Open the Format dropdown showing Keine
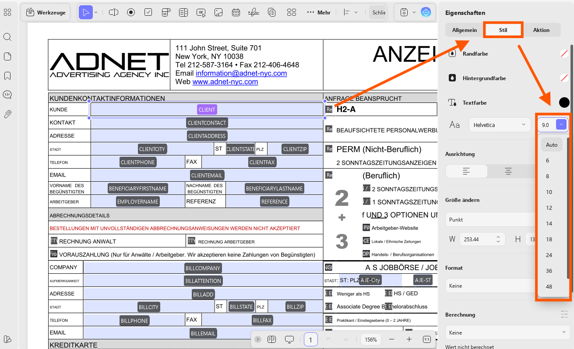Viewport: 574px width, 349px height. [x=490, y=286]
